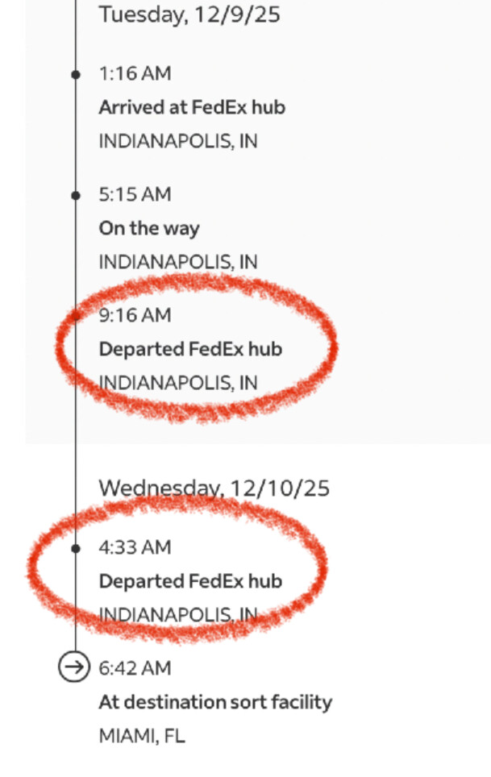Viewport: 491px width, 777px height.
Task: Click the Wednesday, 12/10/25 date header
Action: (214, 488)
